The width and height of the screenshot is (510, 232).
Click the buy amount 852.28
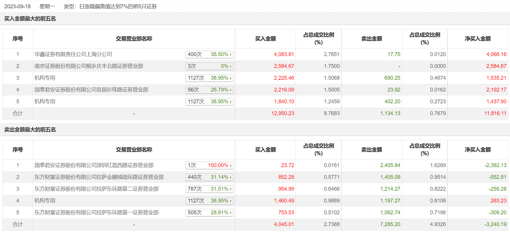click(286, 177)
